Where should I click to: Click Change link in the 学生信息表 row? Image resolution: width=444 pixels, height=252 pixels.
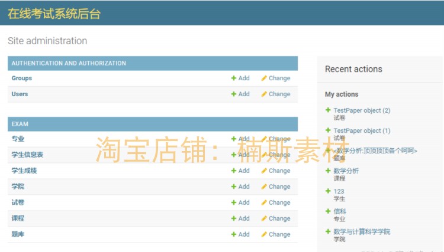click(x=276, y=155)
